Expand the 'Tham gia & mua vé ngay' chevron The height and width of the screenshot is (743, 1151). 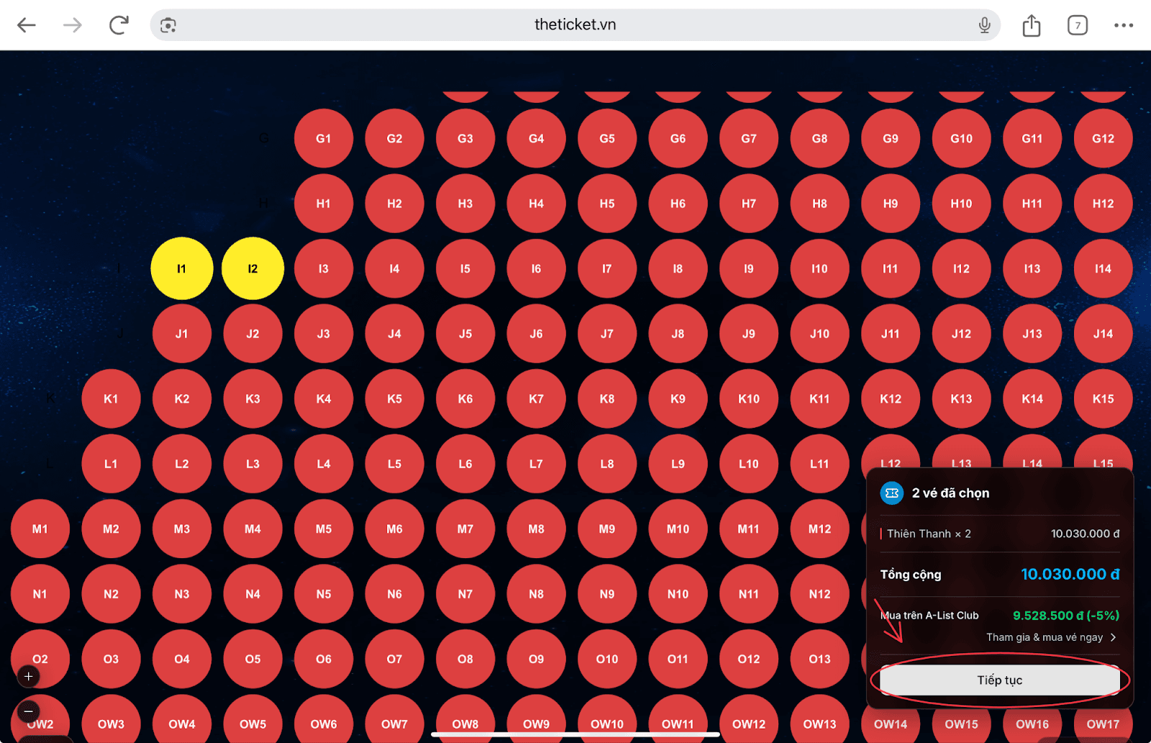click(x=1113, y=637)
